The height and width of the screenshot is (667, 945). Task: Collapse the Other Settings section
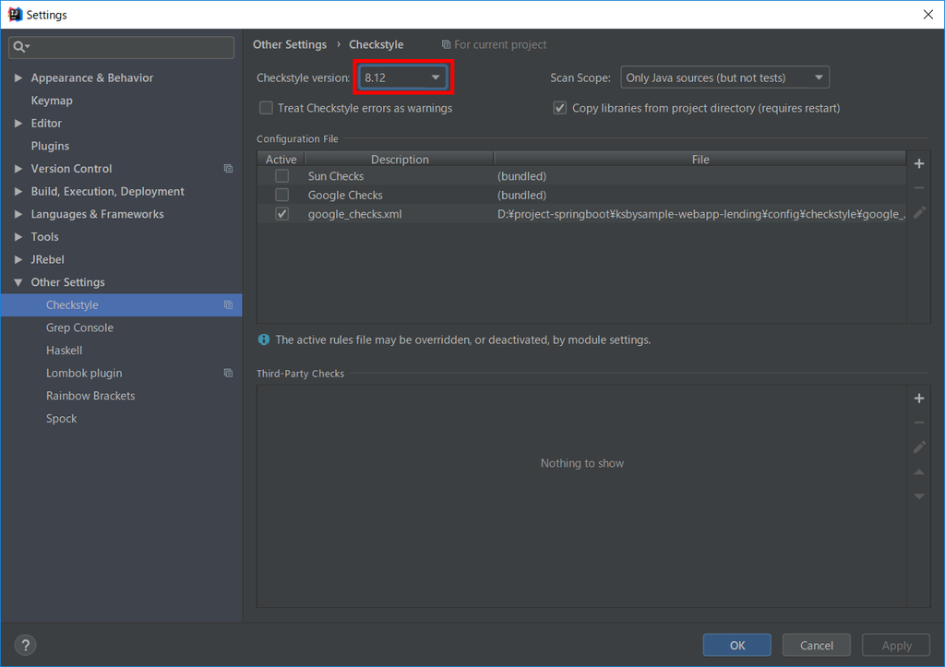coord(18,282)
